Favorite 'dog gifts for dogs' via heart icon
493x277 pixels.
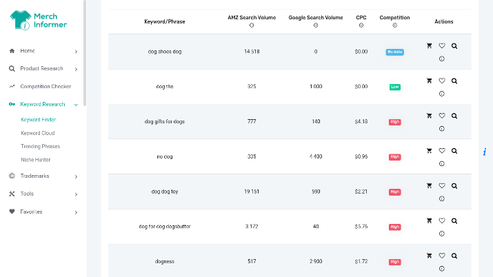[x=442, y=116]
